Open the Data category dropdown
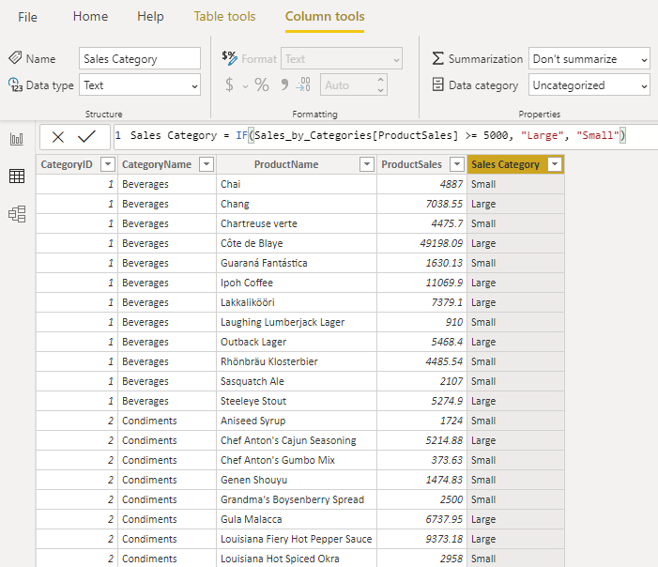The width and height of the screenshot is (658, 567). tap(589, 85)
